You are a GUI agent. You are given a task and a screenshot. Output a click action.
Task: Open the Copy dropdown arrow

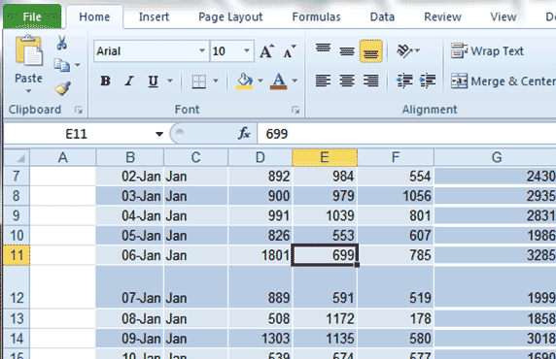click(78, 65)
